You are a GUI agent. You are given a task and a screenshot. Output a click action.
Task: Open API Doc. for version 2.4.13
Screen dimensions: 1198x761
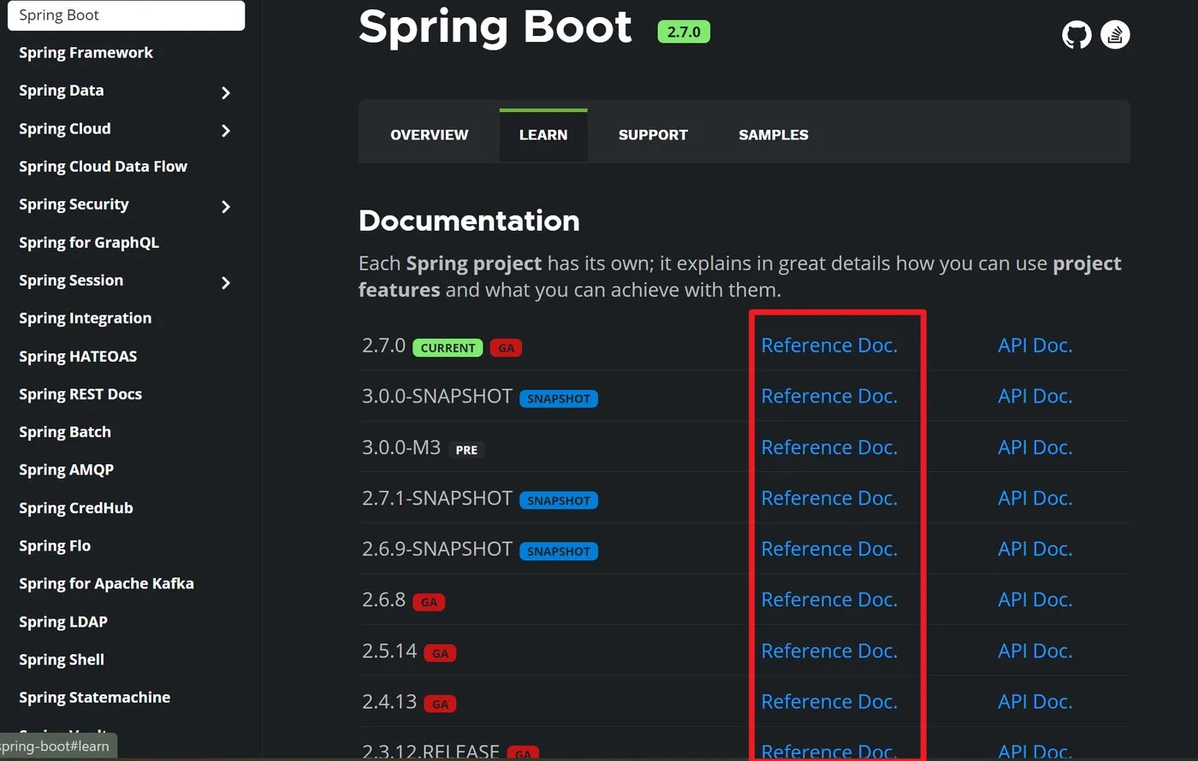pyautogui.click(x=1035, y=701)
